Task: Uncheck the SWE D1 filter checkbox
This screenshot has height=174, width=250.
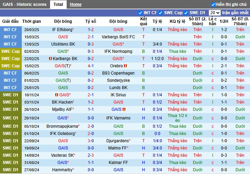Action: pyautogui.click(x=186, y=13)
